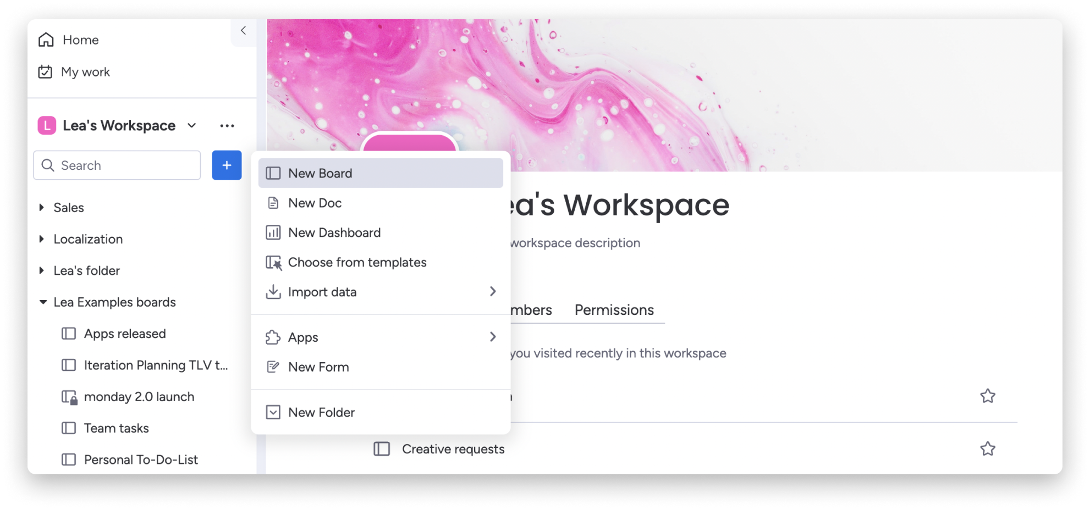Expand the Sales folder
The height and width of the screenshot is (510, 1090).
tap(42, 208)
